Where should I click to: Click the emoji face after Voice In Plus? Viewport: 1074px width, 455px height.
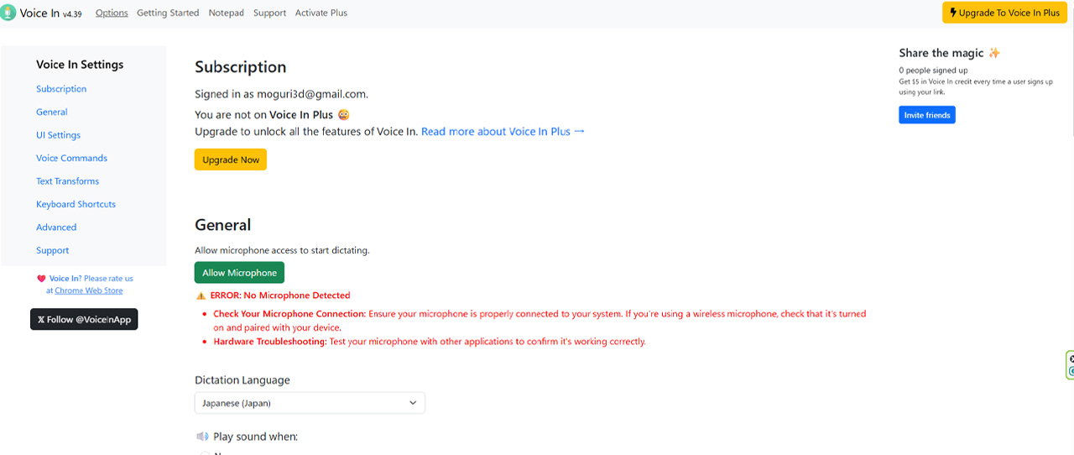coord(343,115)
